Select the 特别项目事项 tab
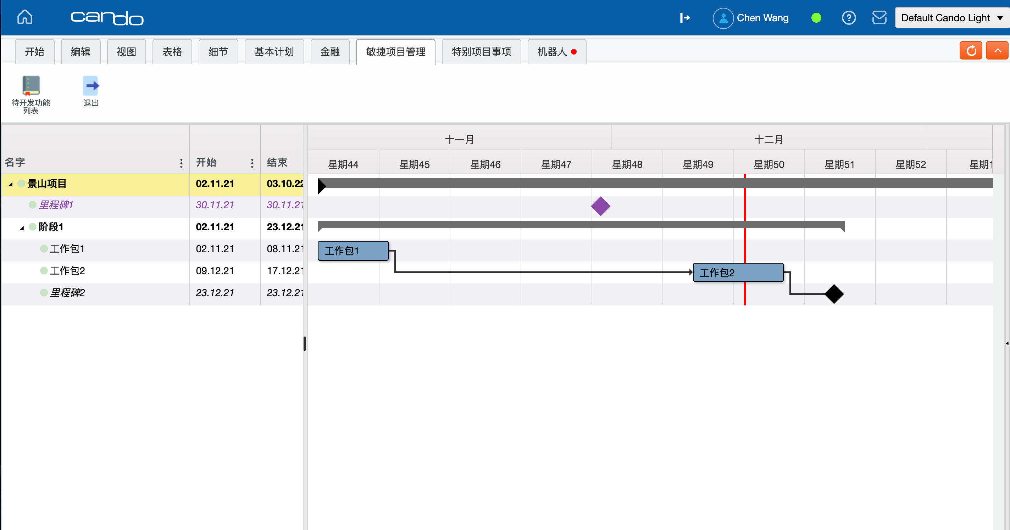 481,51
